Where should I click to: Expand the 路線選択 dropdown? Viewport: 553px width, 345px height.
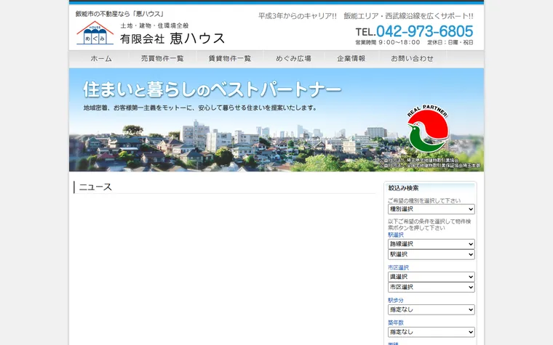[431, 244]
